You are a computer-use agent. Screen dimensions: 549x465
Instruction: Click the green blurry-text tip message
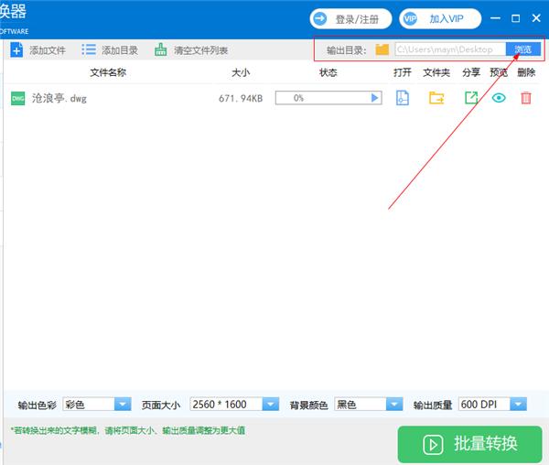[x=127, y=430]
